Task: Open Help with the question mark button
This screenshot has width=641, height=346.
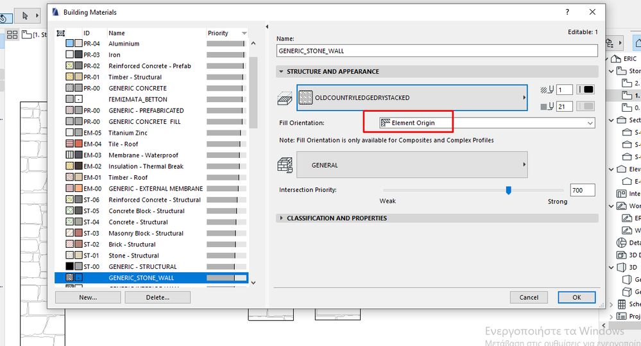Action: pos(567,12)
